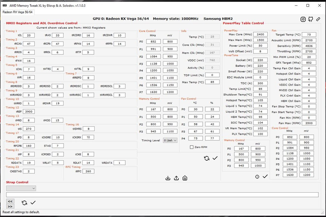This screenshot has width=326, height=217.
Task: Click ADL Core Control P7 mV field
Action: click(x=170, y=92)
